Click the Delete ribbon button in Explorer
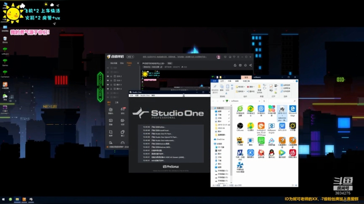This screenshot has width=364, height=204. point(250,87)
